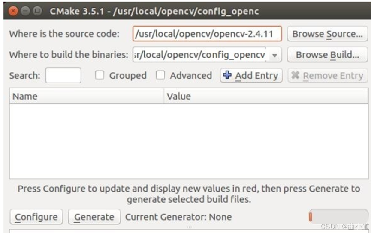Click the Generate button
The height and width of the screenshot is (233, 371).
94,217
